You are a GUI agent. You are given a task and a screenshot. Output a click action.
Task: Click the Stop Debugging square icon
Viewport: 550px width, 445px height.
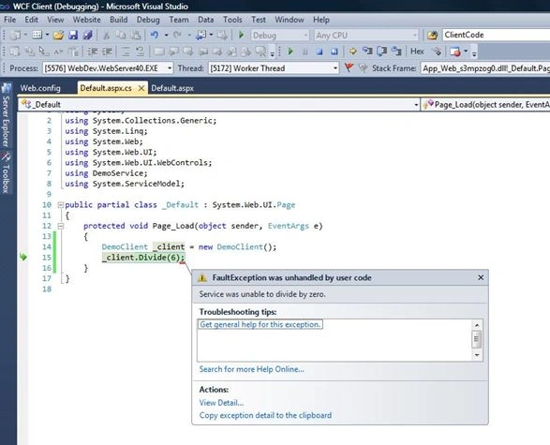click(320, 52)
